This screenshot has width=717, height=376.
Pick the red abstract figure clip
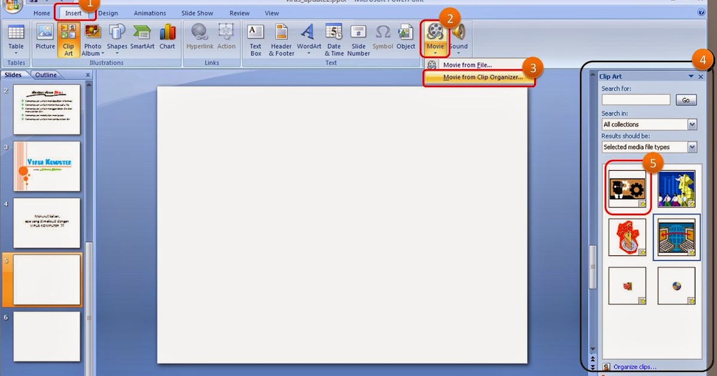point(627,237)
